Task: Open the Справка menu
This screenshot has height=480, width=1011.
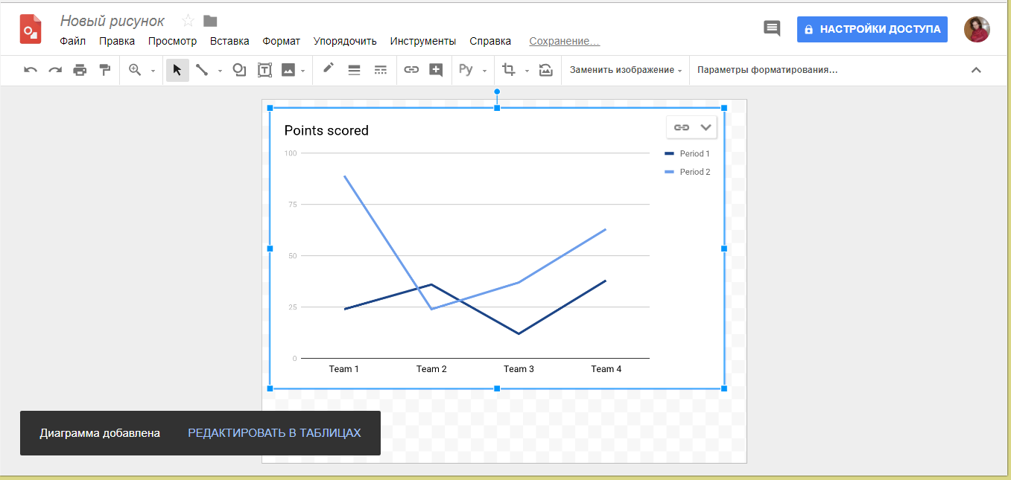Action: pyautogui.click(x=490, y=41)
